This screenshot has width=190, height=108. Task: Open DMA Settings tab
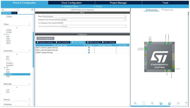point(93,42)
